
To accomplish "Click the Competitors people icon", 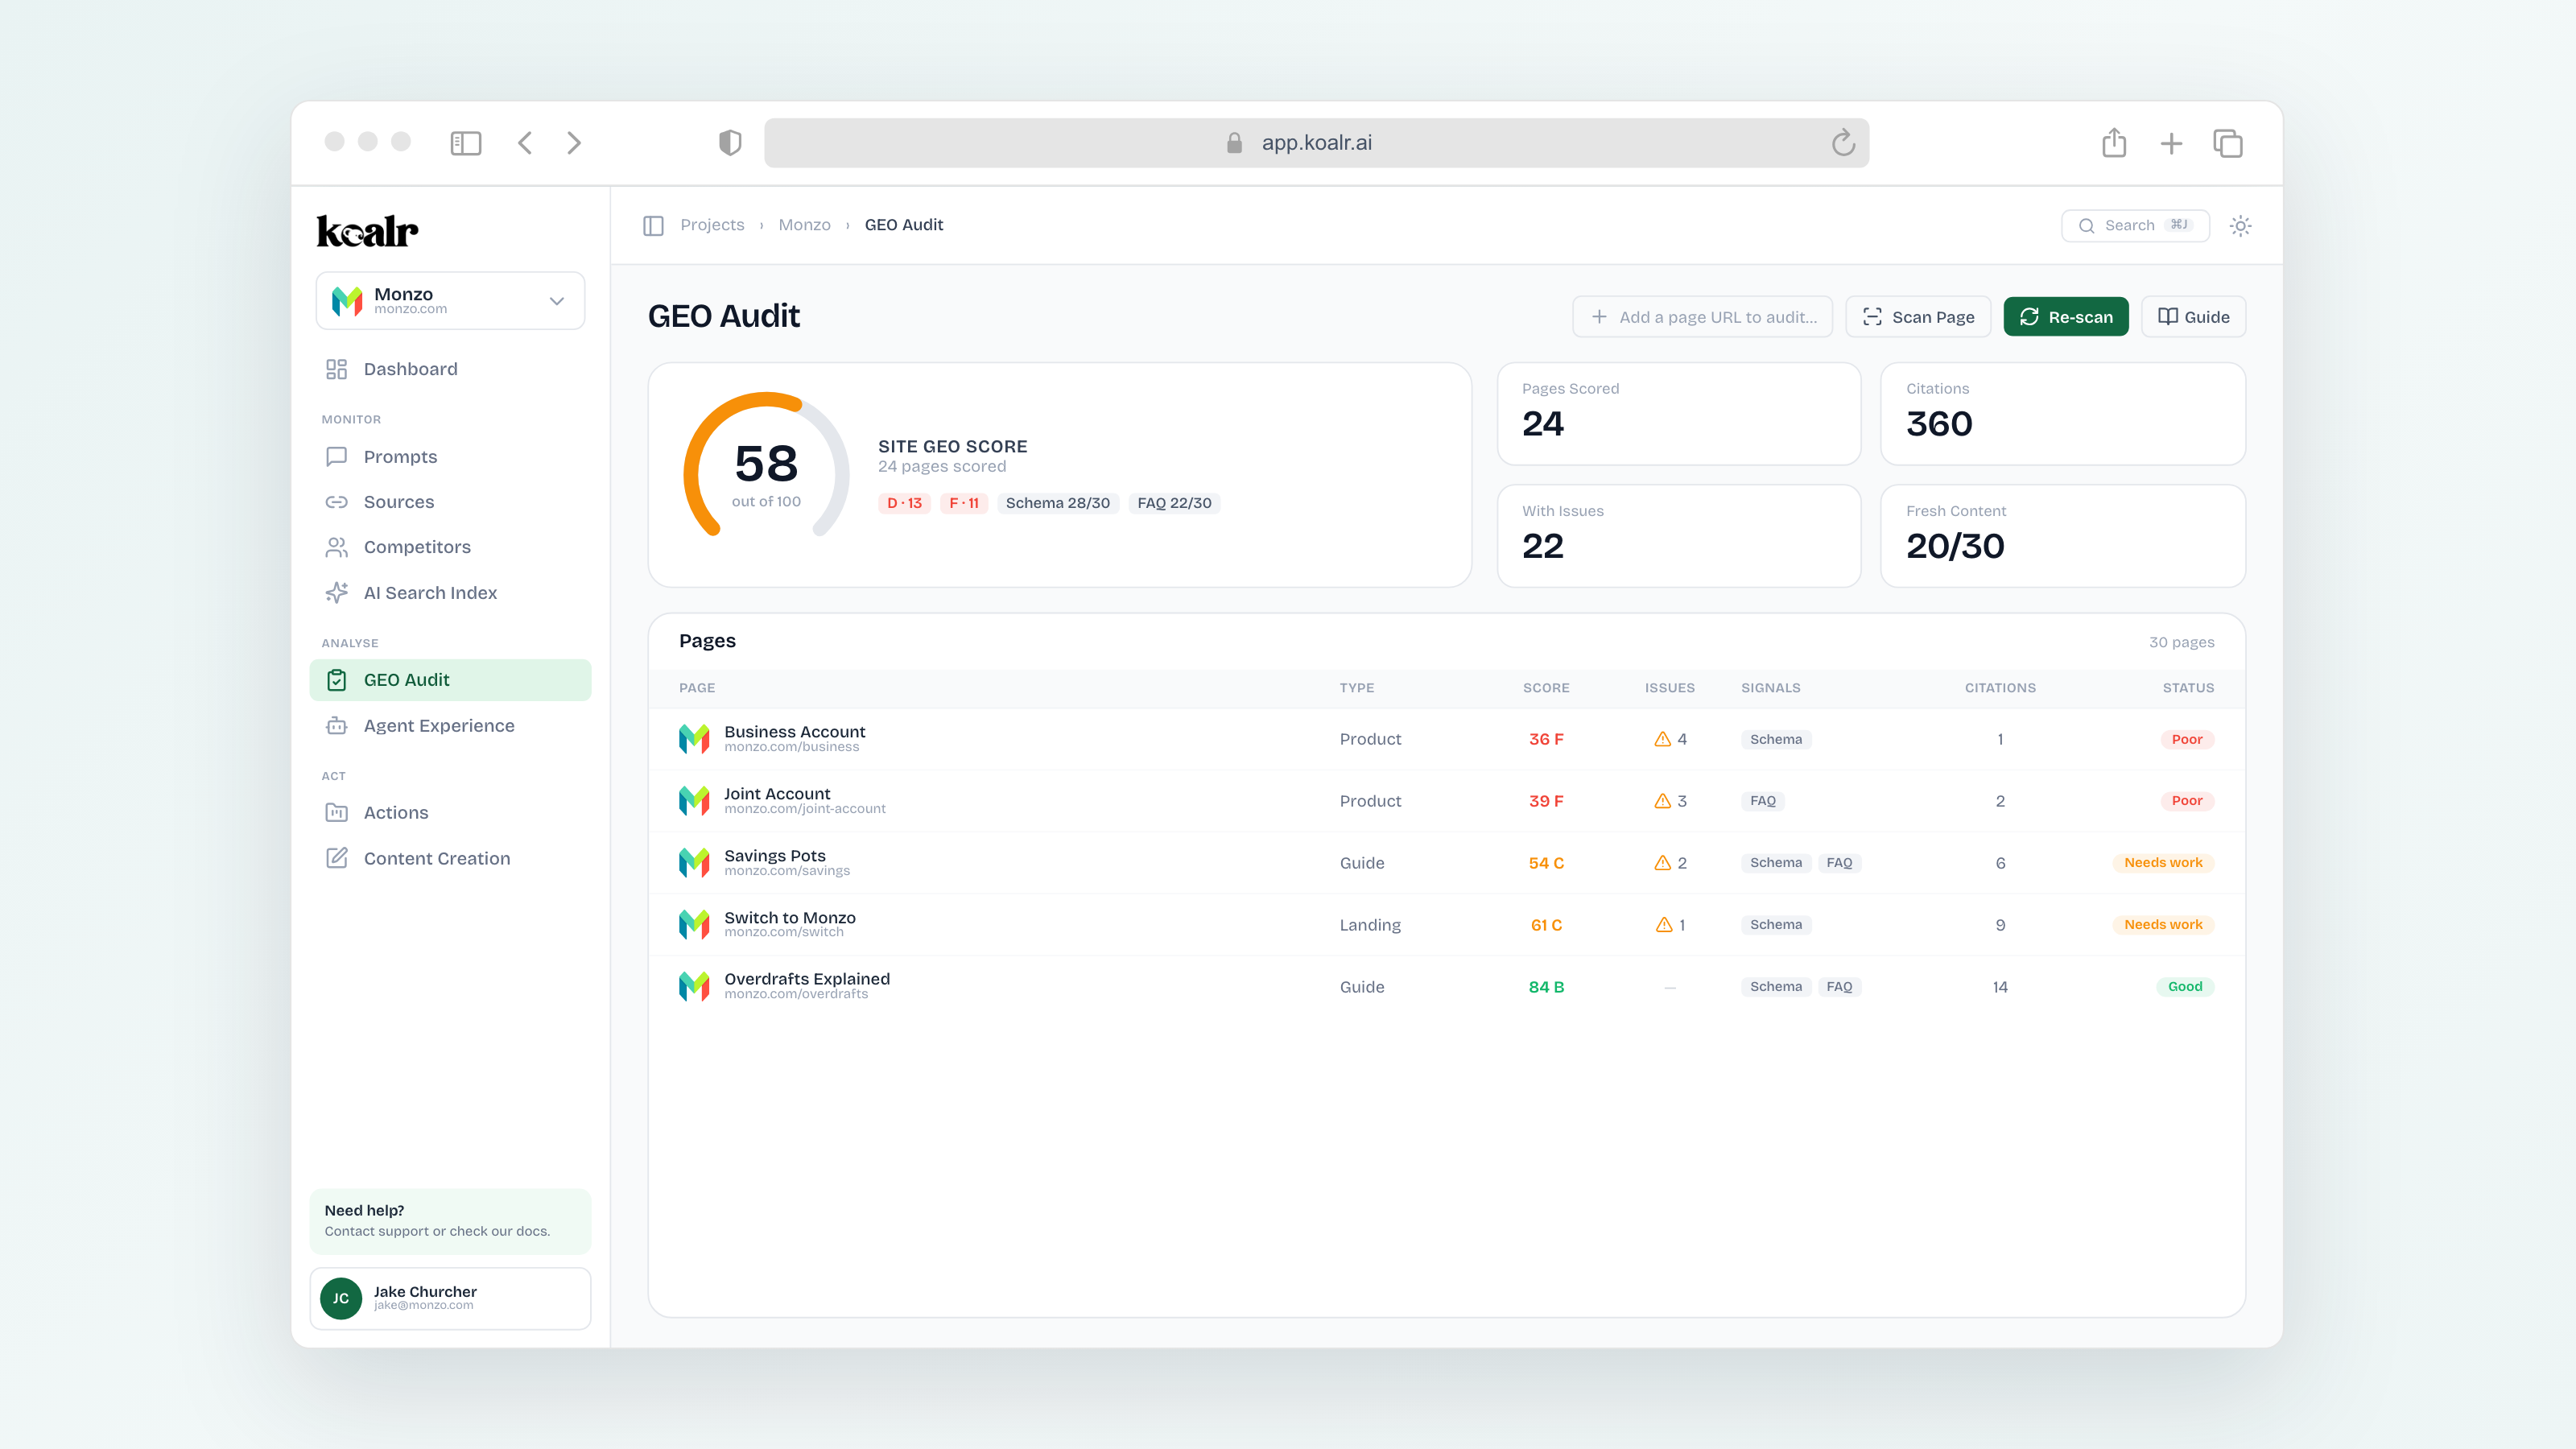I will tap(336, 547).
